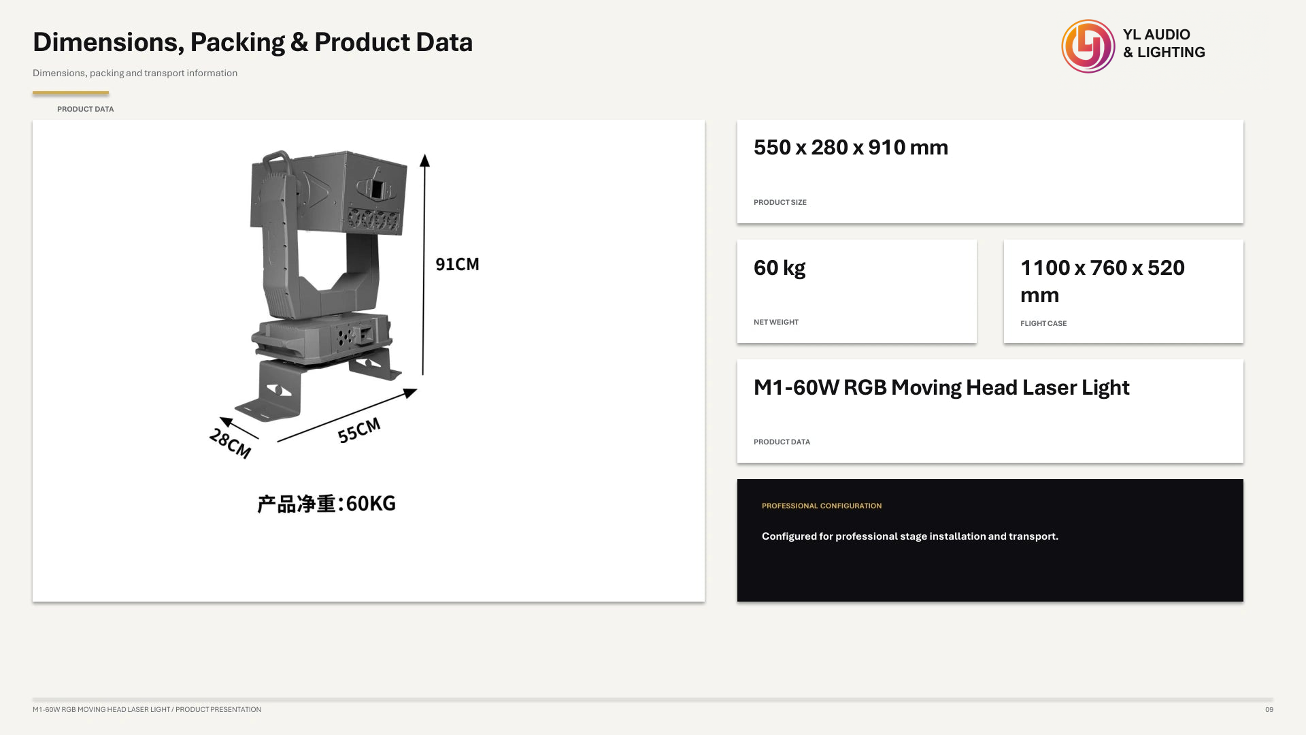Click the 'FLIGHT CASE' caption
This screenshot has width=1306, height=735.
[x=1043, y=323]
